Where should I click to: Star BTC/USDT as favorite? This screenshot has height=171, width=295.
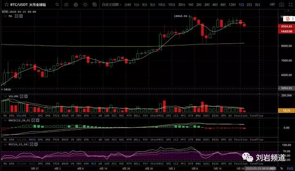[x=7, y=4]
